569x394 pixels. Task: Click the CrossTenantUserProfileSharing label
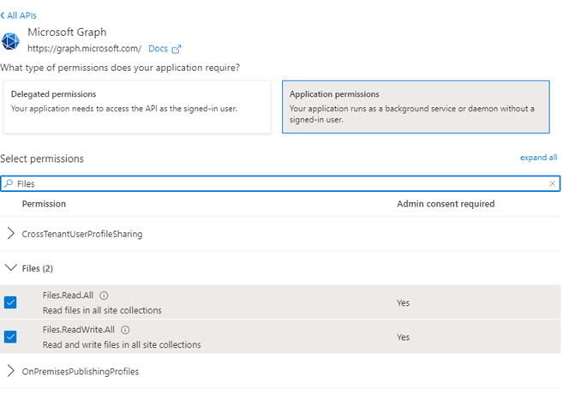click(82, 234)
